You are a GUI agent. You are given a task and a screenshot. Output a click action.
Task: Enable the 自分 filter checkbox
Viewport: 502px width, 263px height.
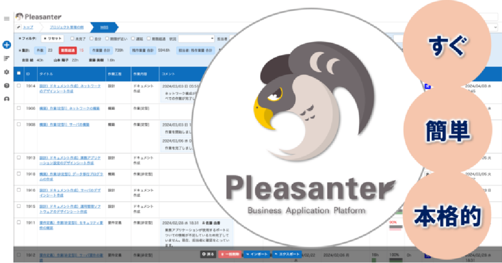pos(91,39)
